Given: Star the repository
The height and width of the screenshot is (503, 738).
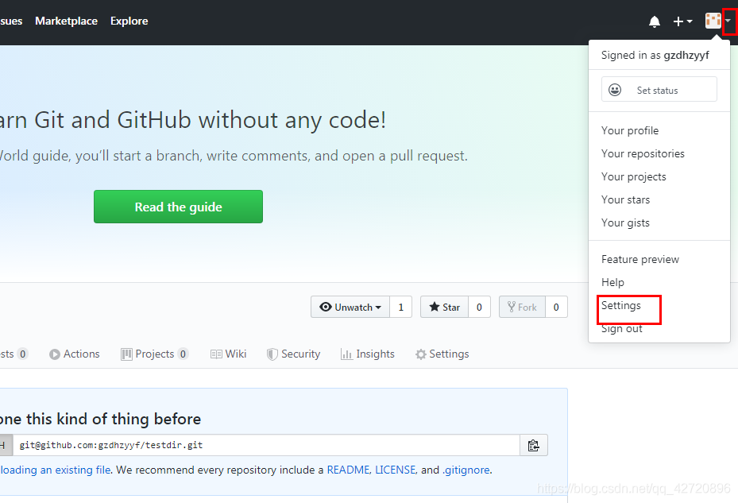Looking at the screenshot, I should [444, 307].
